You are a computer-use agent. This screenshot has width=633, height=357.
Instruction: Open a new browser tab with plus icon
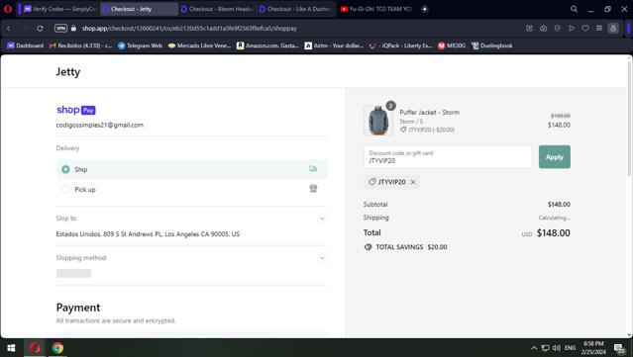coord(424,9)
